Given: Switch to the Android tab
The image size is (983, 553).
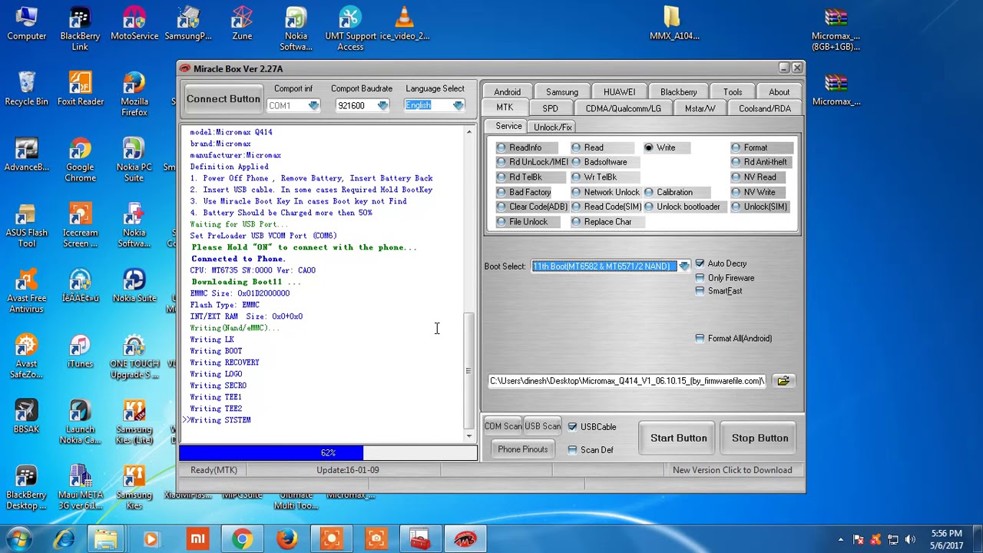Looking at the screenshot, I should [x=507, y=92].
